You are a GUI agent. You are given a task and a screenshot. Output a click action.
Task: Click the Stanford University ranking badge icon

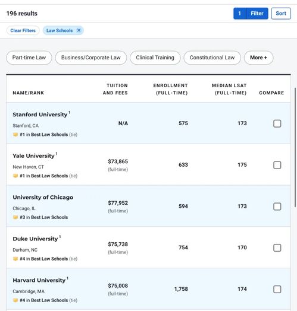pyautogui.click(x=15, y=135)
